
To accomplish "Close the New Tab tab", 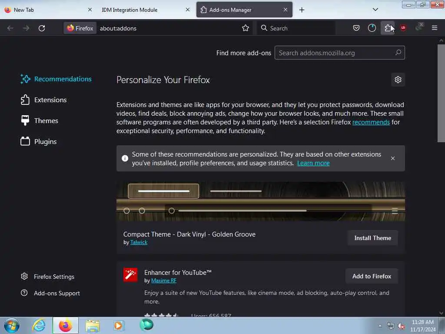I will [x=90, y=10].
